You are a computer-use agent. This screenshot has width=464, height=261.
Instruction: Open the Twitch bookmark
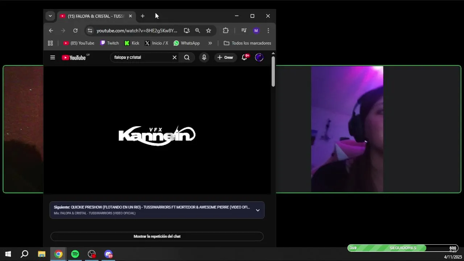click(x=109, y=43)
